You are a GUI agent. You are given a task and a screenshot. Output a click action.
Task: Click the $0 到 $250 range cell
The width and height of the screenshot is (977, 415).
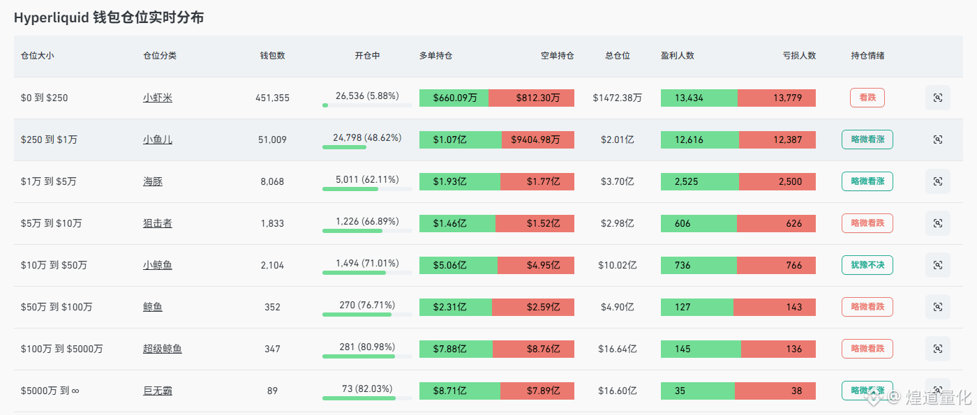click(45, 98)
